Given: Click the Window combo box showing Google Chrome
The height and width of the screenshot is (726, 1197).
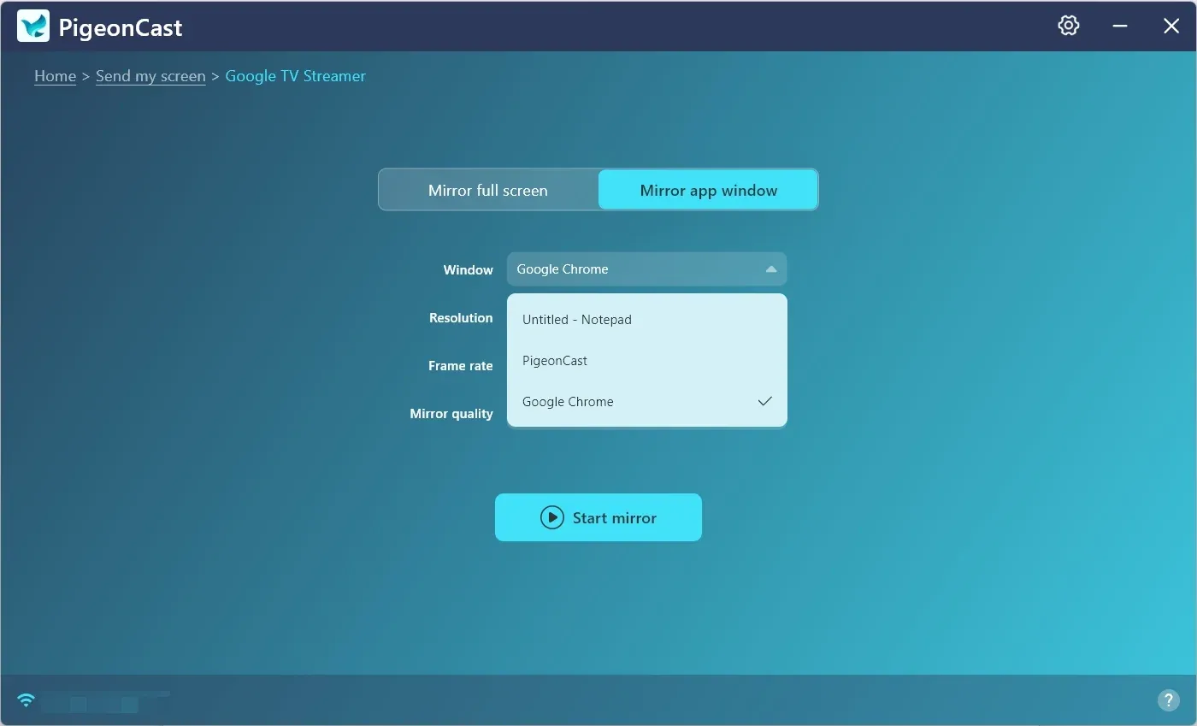Looking at the screenshot, I should [x=633, y=269].
